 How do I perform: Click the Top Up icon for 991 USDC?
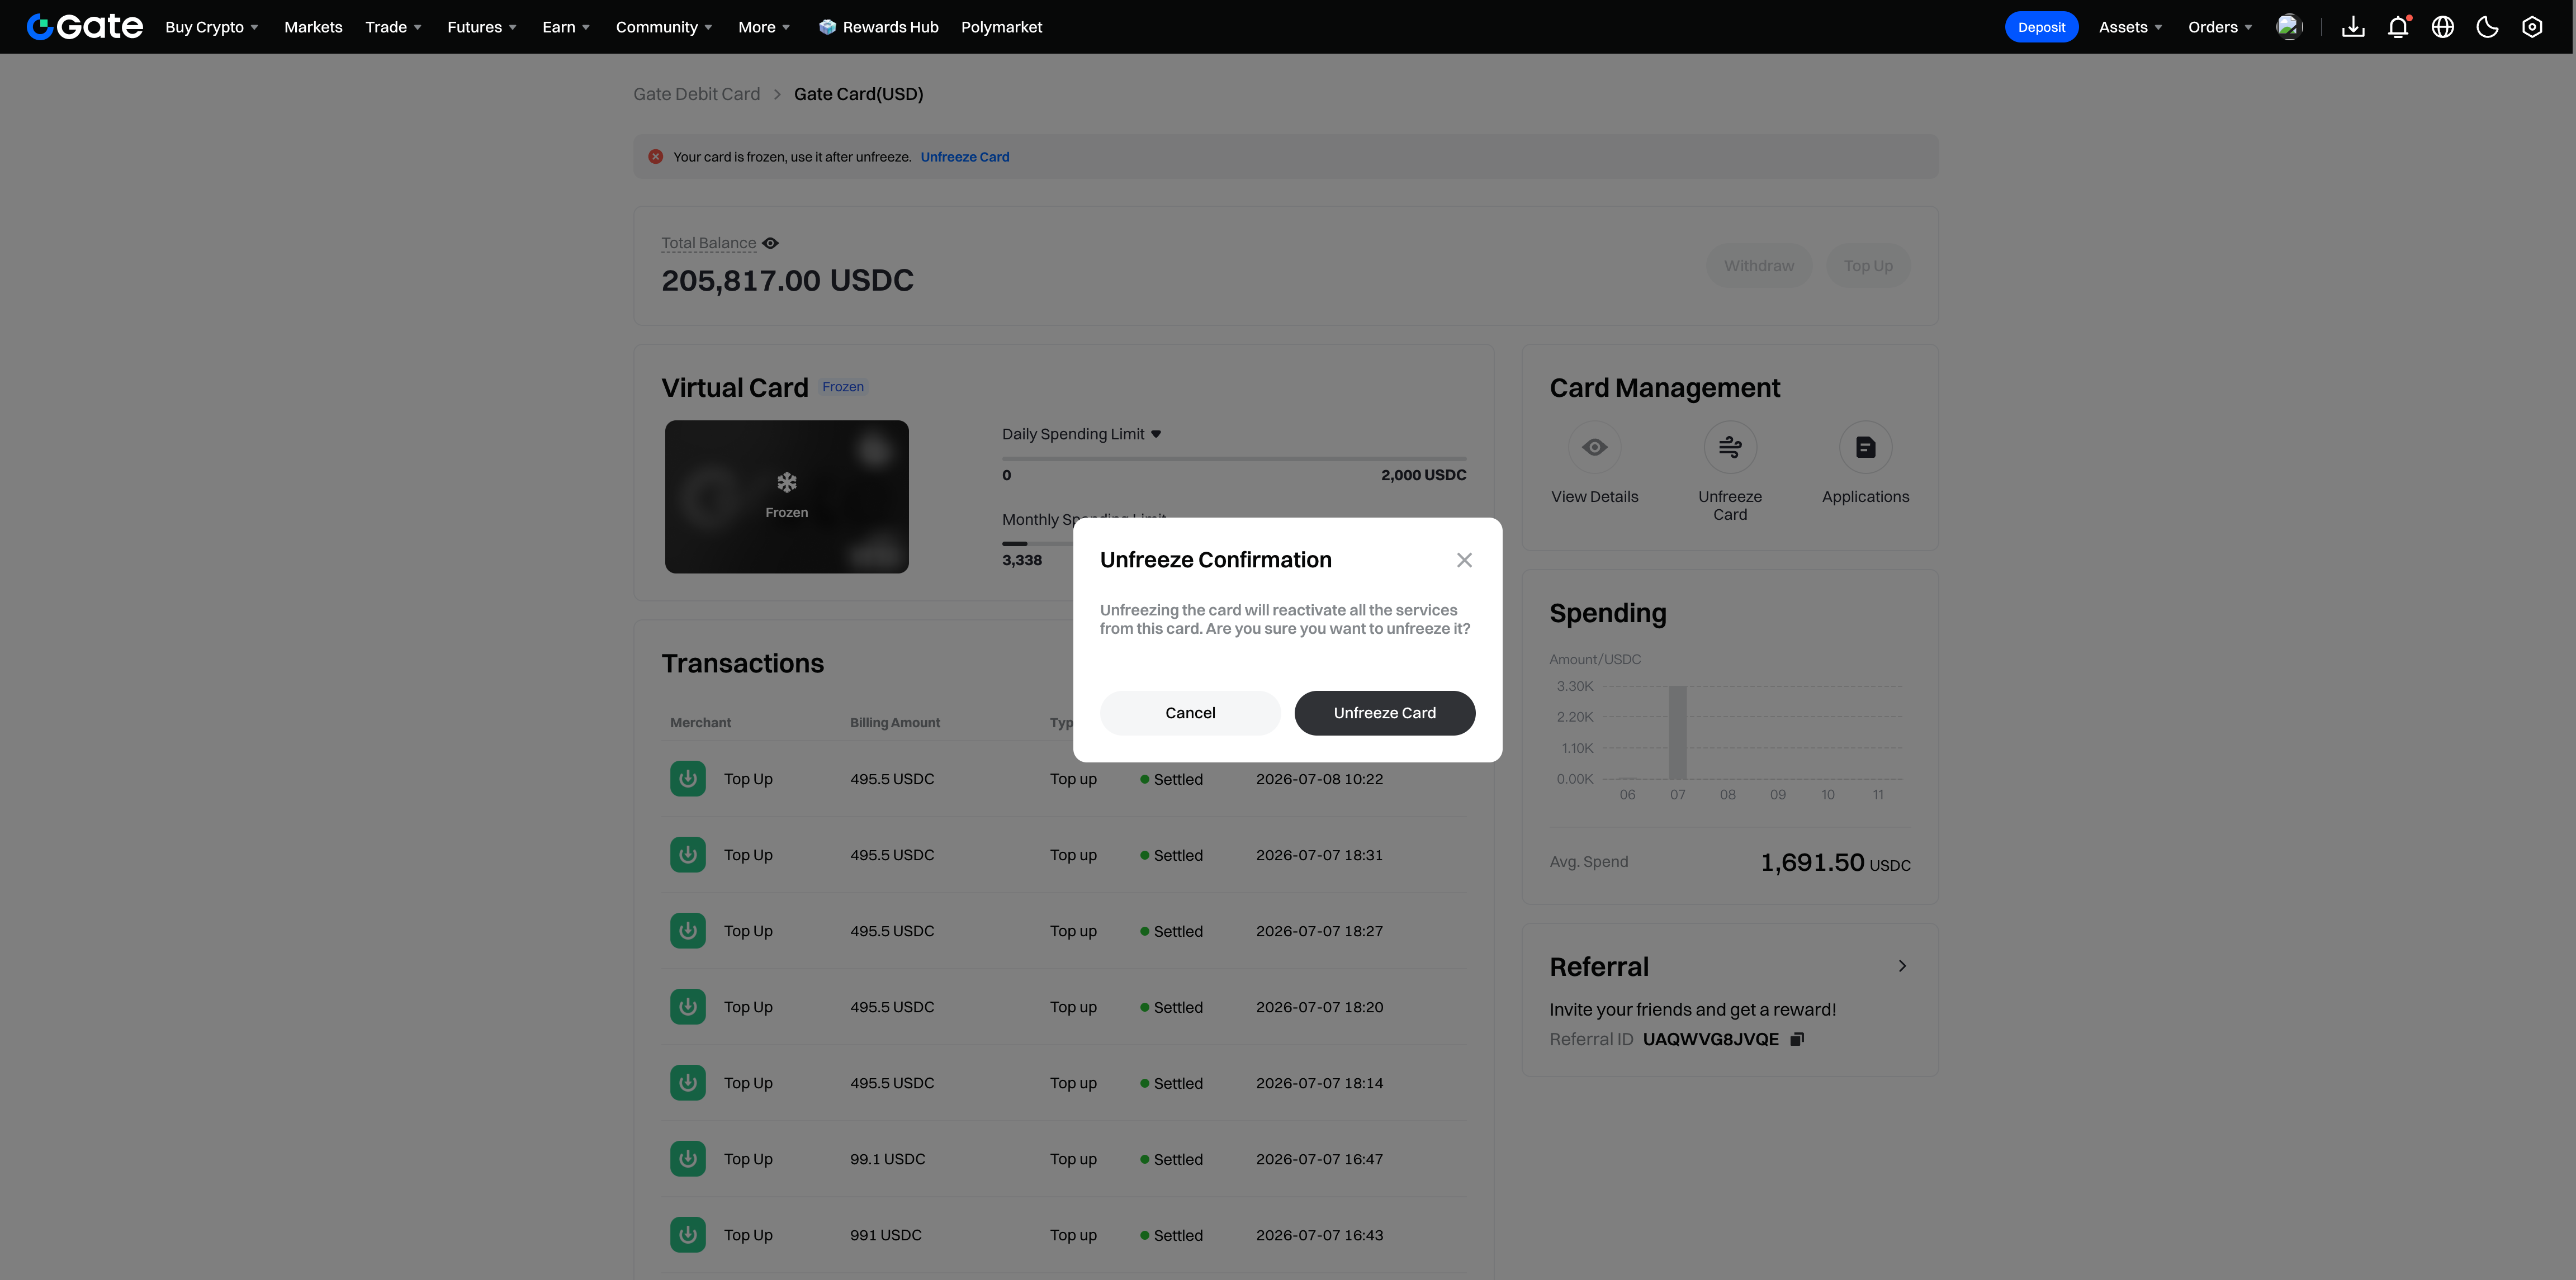pyautogui.click(x=688, y=1235)
